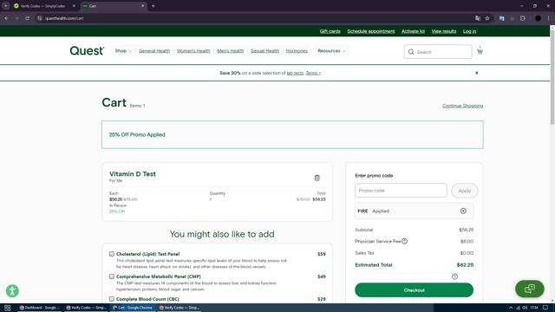Click 25% Off Promo Applied message

[137, 134]
